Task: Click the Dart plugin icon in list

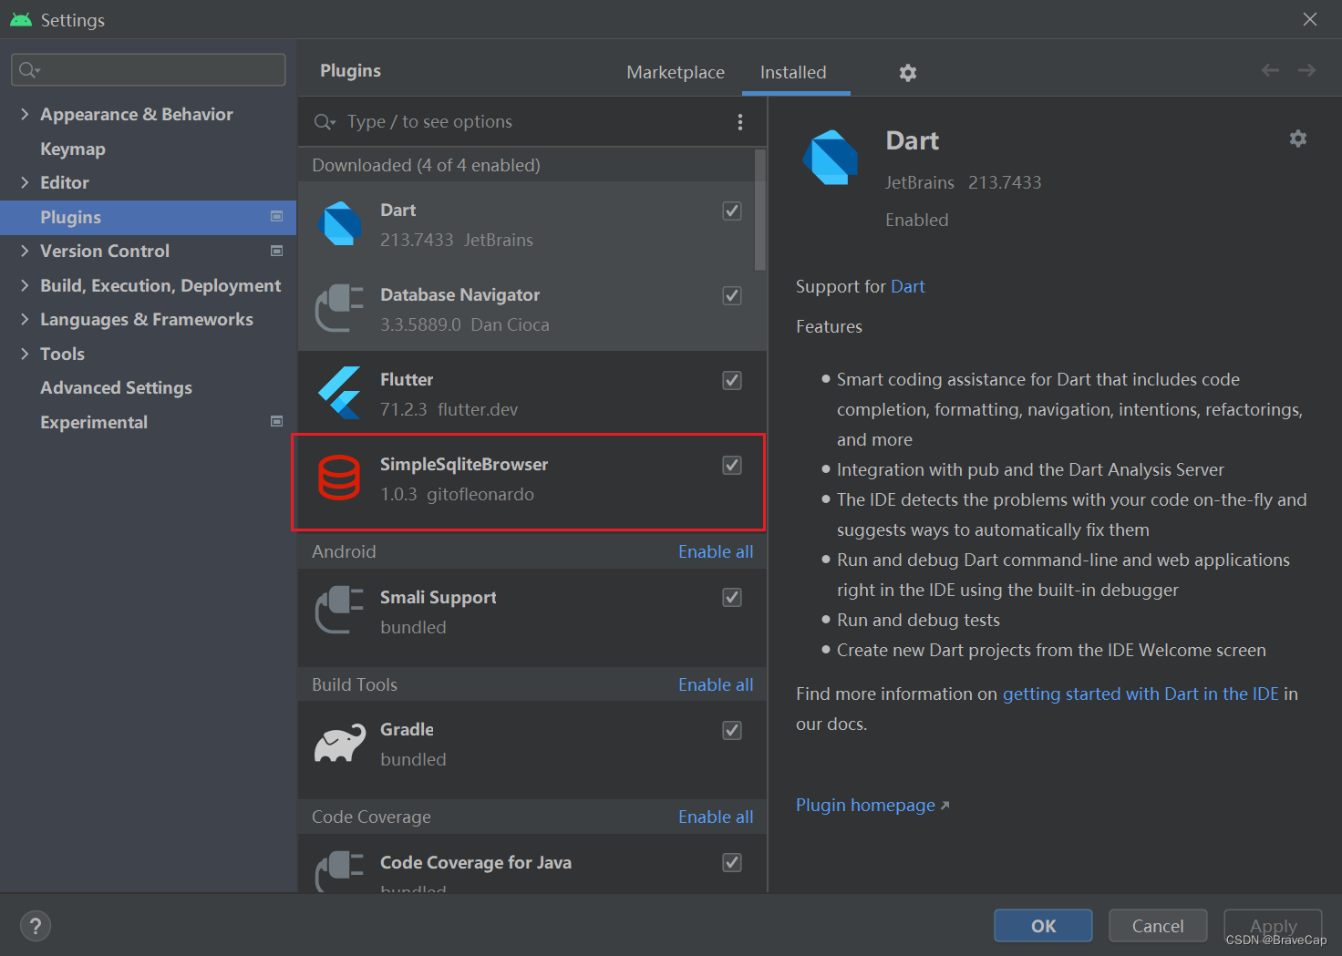Action: coord(340,224)
